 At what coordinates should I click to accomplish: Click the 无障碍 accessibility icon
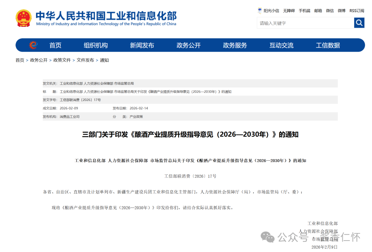(289, 10)
